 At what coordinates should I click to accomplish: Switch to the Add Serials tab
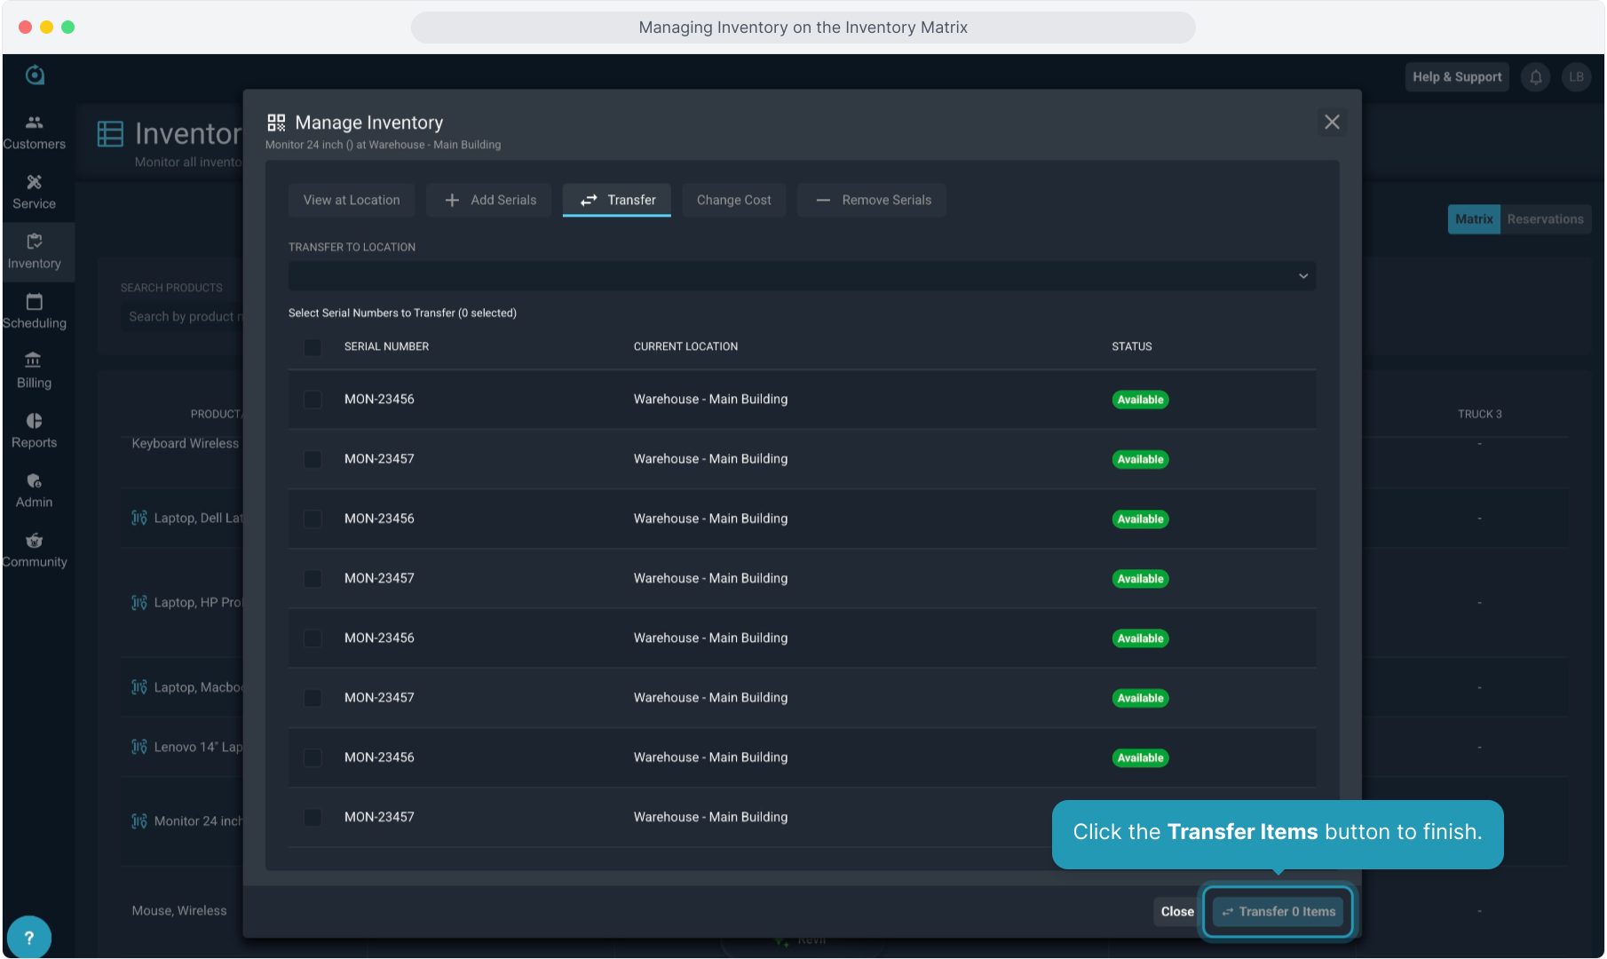489,201
